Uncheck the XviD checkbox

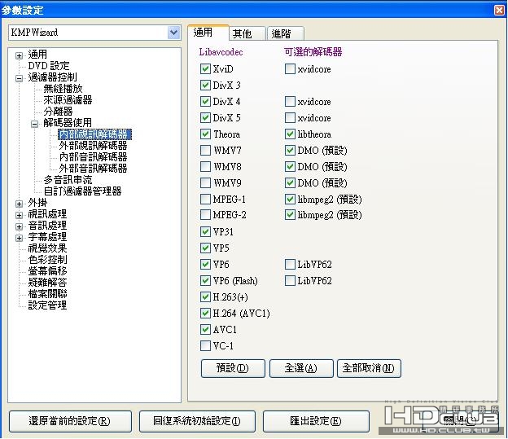(205, 68)
